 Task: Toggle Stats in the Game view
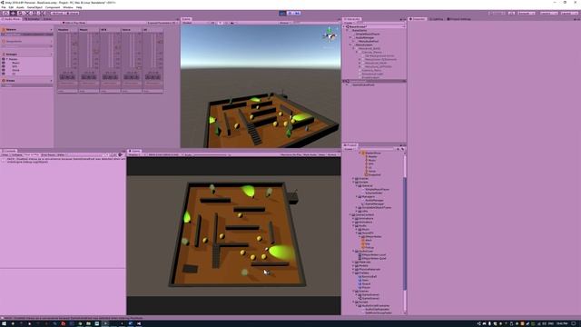click(x=322, y=155)
